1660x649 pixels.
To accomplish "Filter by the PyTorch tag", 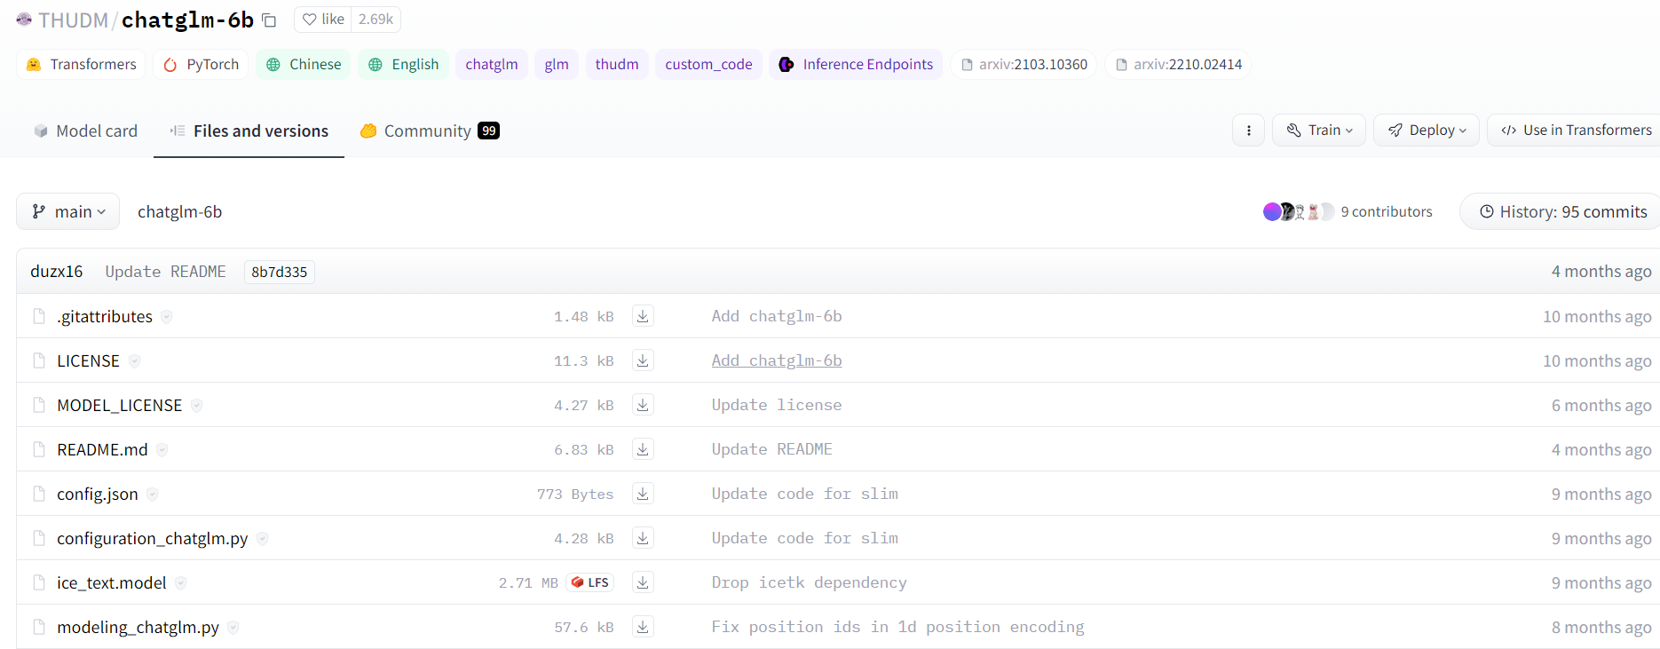I will (201, 64).
